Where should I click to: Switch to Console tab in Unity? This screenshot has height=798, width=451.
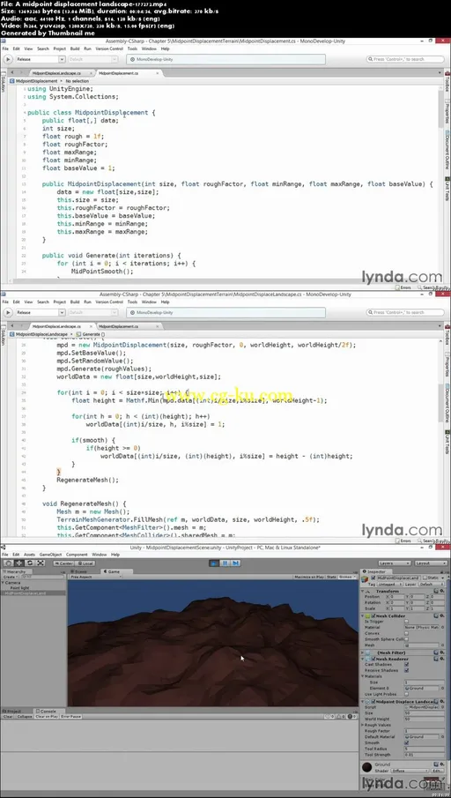[48, 711]
